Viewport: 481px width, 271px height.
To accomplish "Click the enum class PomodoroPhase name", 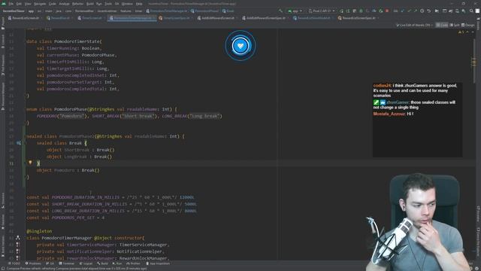I will point(71,109).
